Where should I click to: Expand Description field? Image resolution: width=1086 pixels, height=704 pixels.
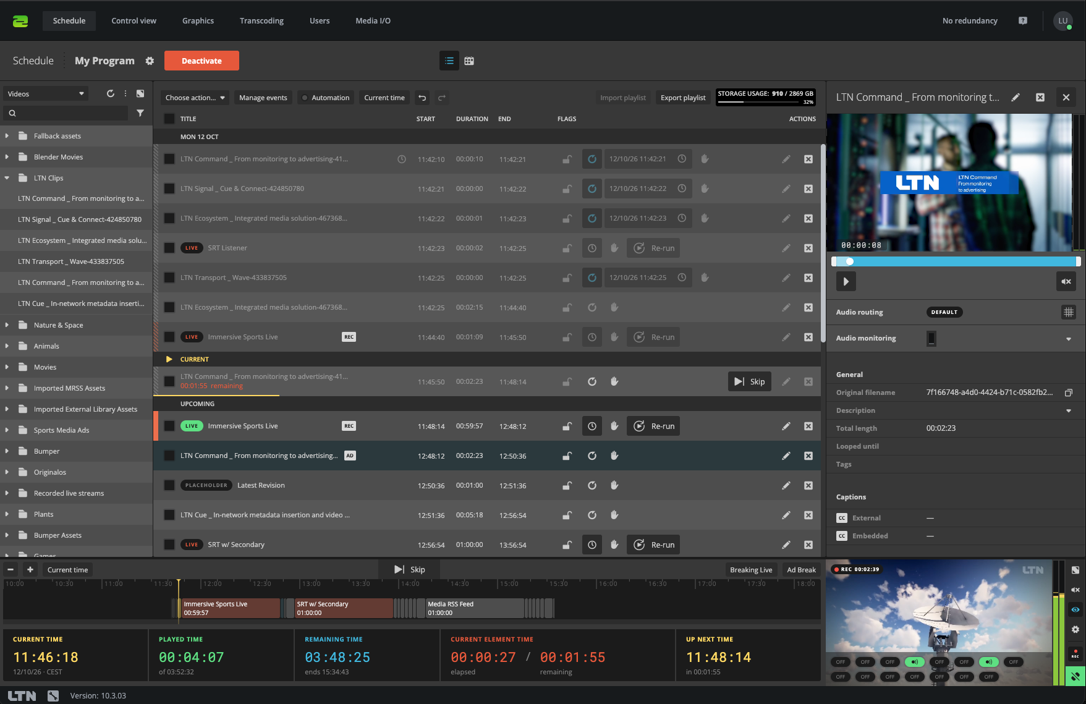(1068, 410)
